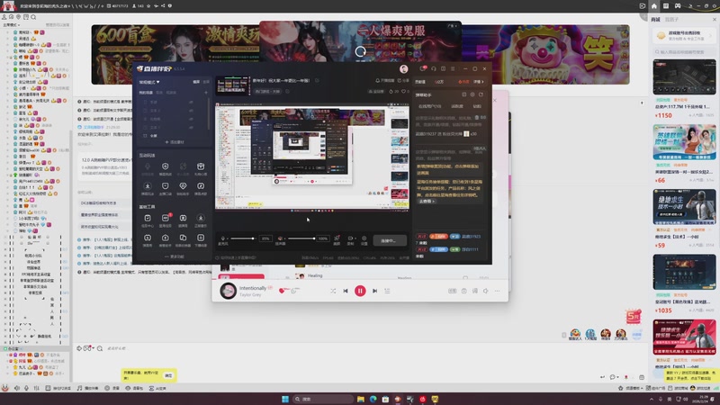The height and width of the screenshot is (405, 720).
Task: Switch to online users tab in danmaku panel
Action: [x=430, y=106]
